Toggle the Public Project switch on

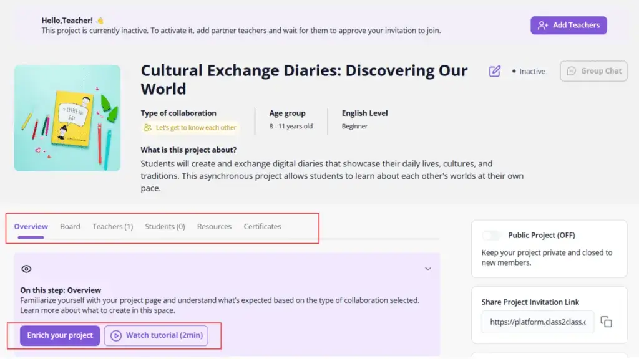(x=492, y=235)
